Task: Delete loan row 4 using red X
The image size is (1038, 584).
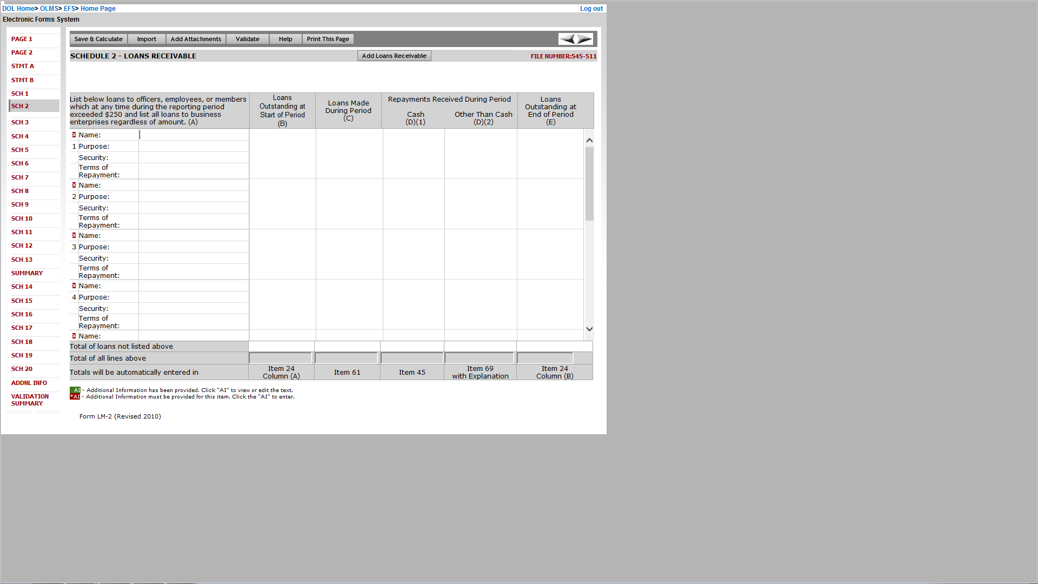Action: [x=74, y=286]
